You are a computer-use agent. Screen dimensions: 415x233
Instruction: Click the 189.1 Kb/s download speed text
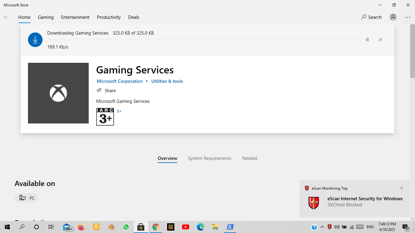coord(58,47)
